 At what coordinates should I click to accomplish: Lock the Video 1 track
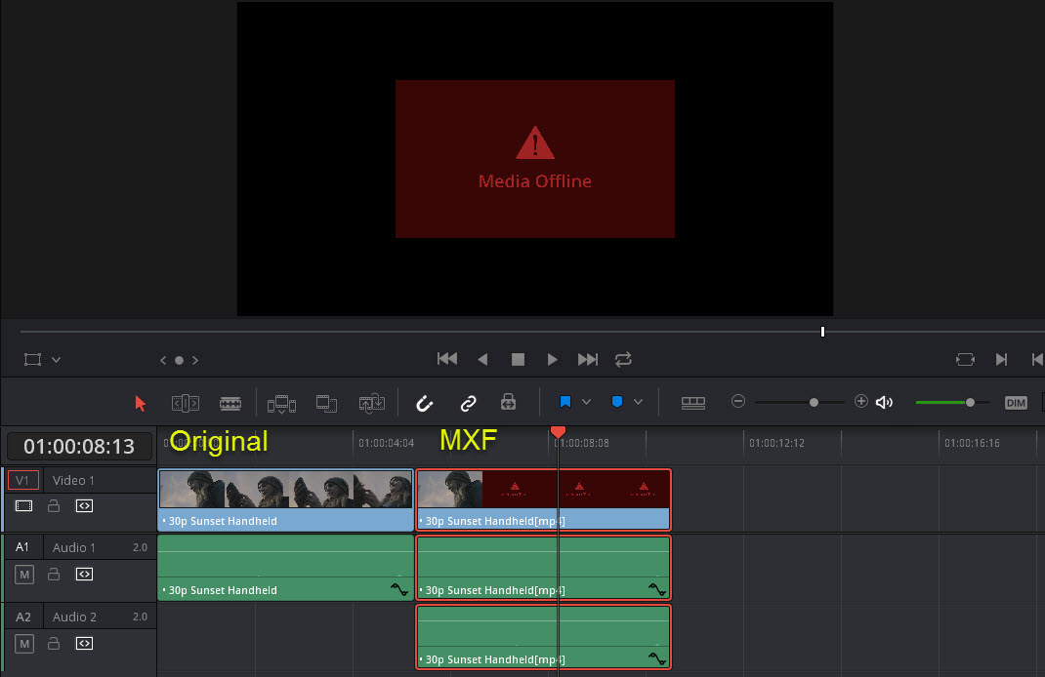55,506
